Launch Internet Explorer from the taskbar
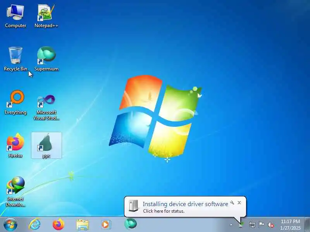The image size is (310, 232). pos(34,225)
